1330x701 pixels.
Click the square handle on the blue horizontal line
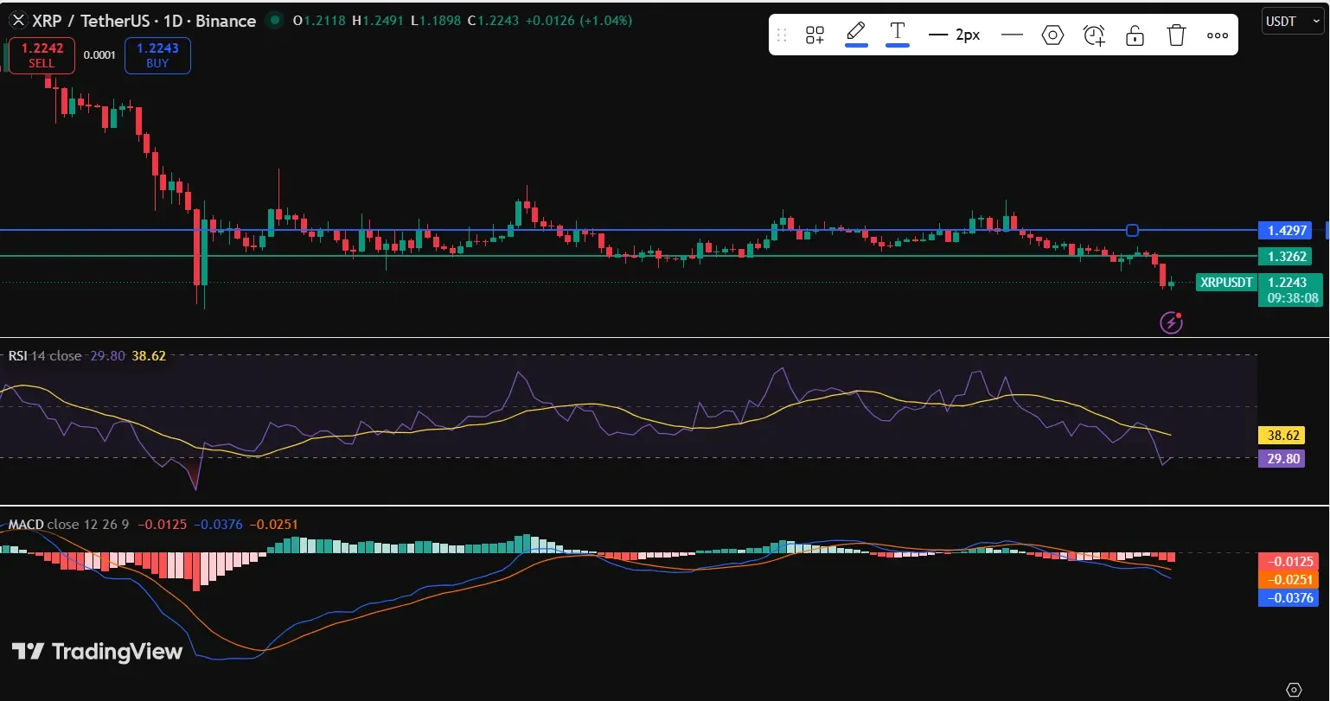point(1132,230)
